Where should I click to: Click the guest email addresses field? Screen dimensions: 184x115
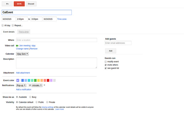118,43
